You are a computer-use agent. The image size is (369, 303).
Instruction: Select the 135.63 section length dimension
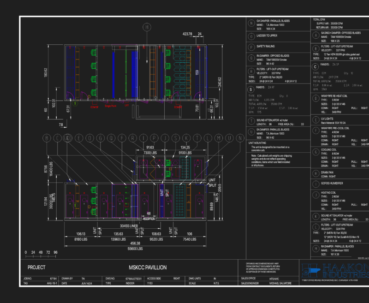(118, 234)
